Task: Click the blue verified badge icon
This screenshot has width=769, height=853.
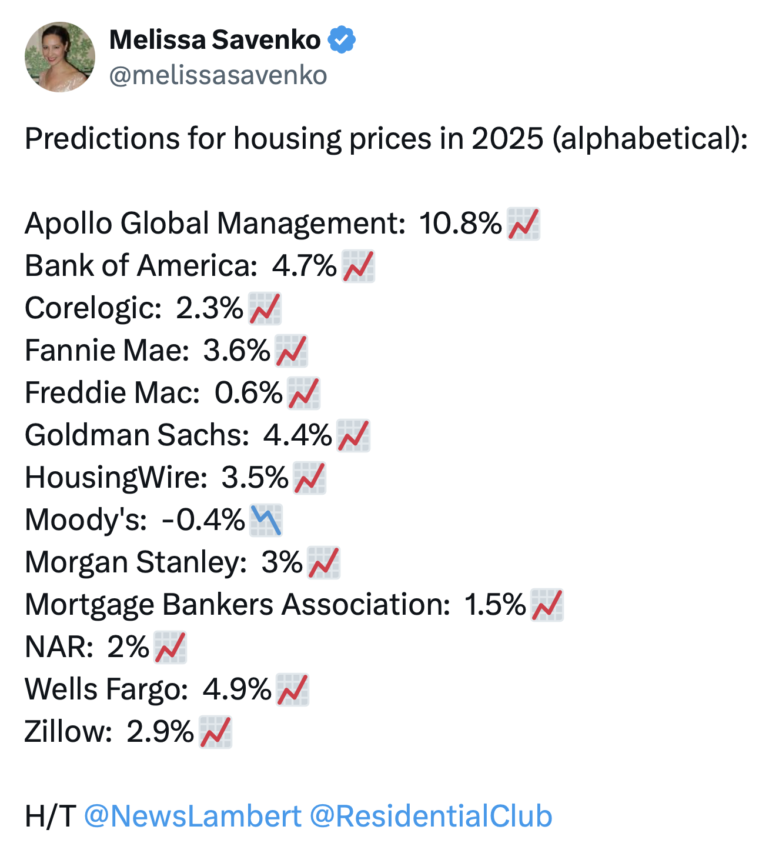Action: (x=341, y=40)
